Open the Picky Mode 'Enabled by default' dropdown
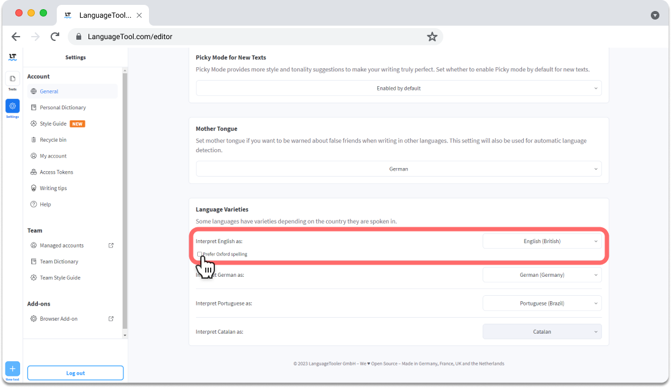 399,88
